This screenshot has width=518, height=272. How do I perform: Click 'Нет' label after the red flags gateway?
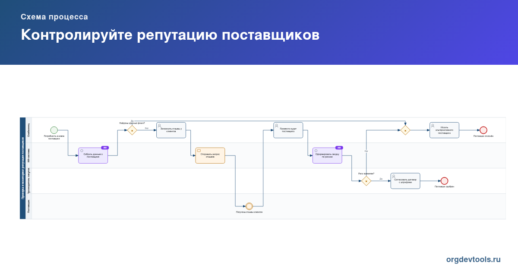pyautogui.click(x=147, y=128)
